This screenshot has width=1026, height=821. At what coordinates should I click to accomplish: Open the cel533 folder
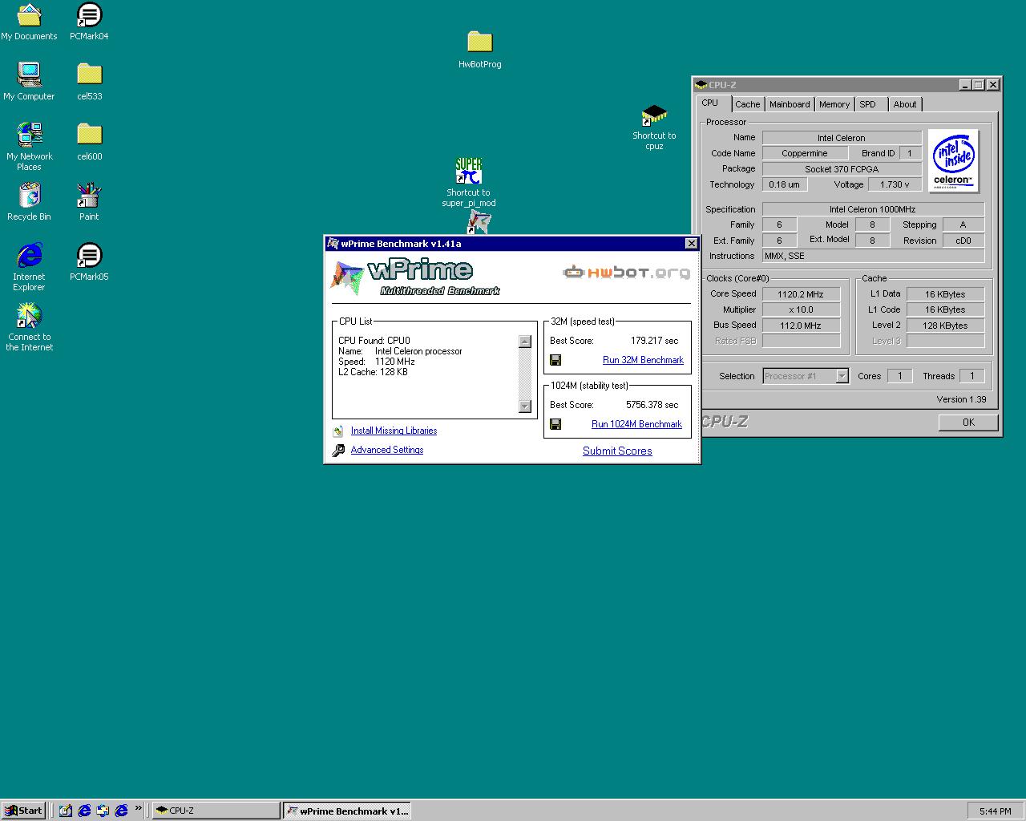coord(89,82)
